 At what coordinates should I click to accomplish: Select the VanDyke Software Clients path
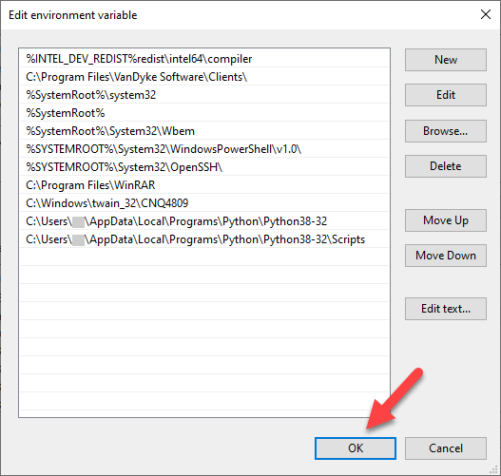[204, 77]
